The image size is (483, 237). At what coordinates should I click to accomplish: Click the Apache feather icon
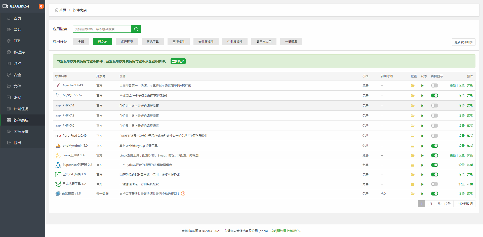click(58, 85)
